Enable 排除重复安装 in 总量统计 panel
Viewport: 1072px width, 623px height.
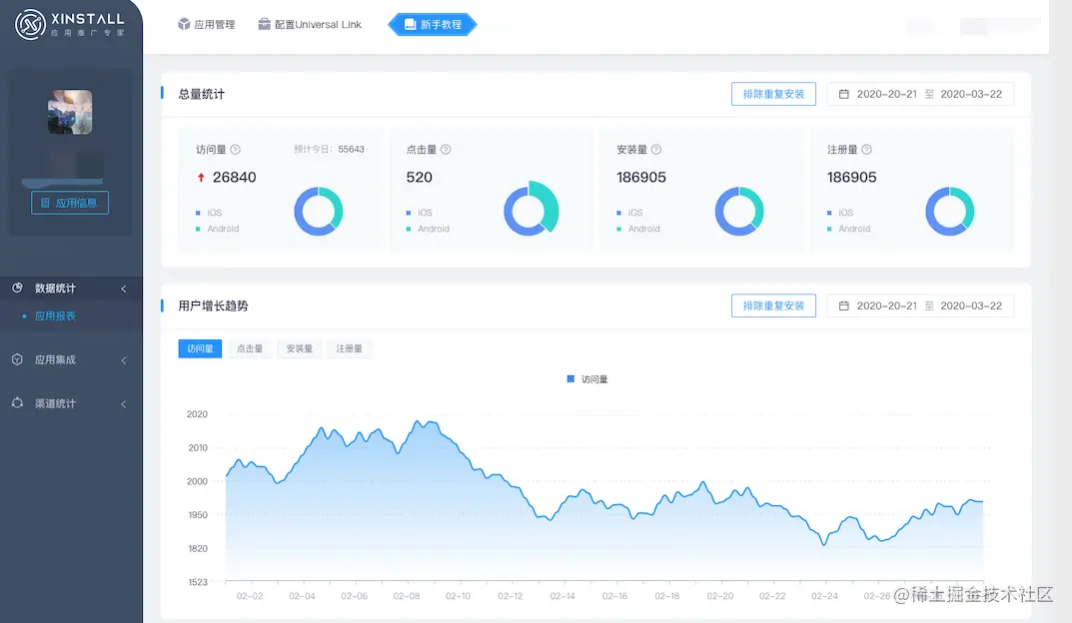coord(773,93)
